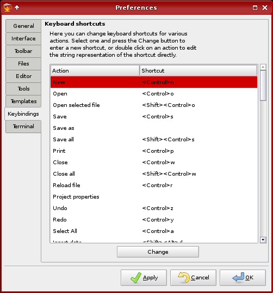Click the Shortcut column header
This screenshot has height=293, width=273.
[x=198, y=70]
